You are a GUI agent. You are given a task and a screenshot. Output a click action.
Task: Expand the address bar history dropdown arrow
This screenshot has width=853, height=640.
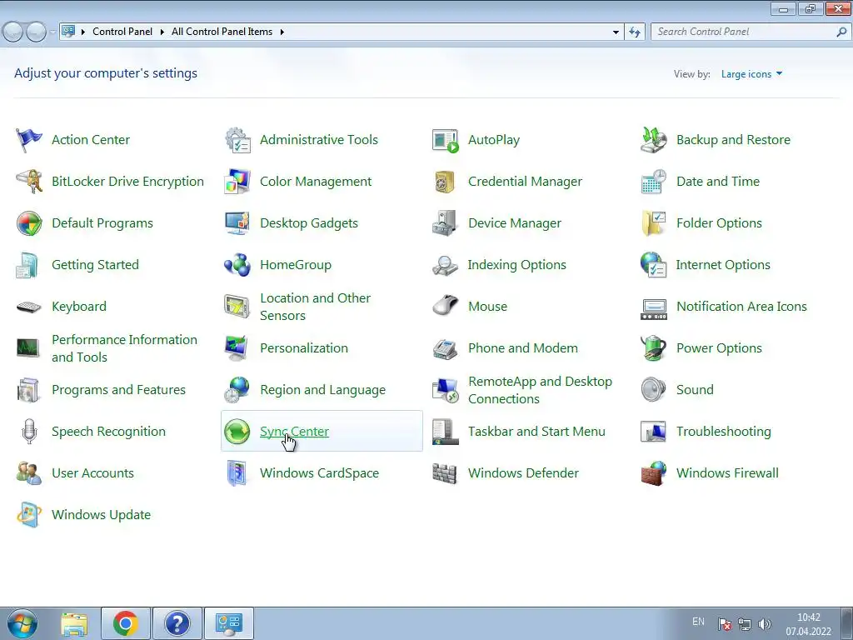[616, 32]
